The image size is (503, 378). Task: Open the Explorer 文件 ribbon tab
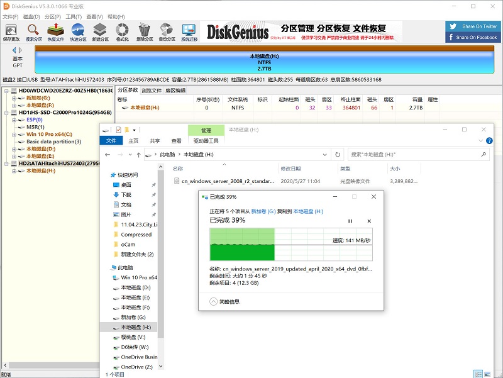(111, 140)
